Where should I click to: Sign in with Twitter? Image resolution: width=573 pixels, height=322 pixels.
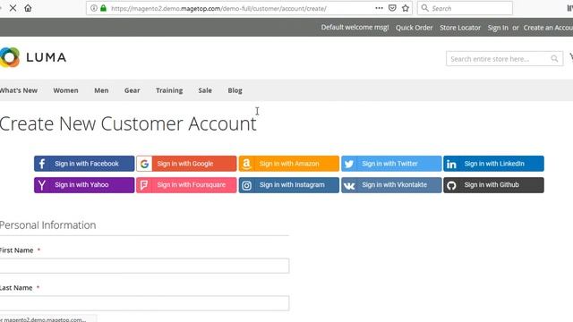point(391,164)
